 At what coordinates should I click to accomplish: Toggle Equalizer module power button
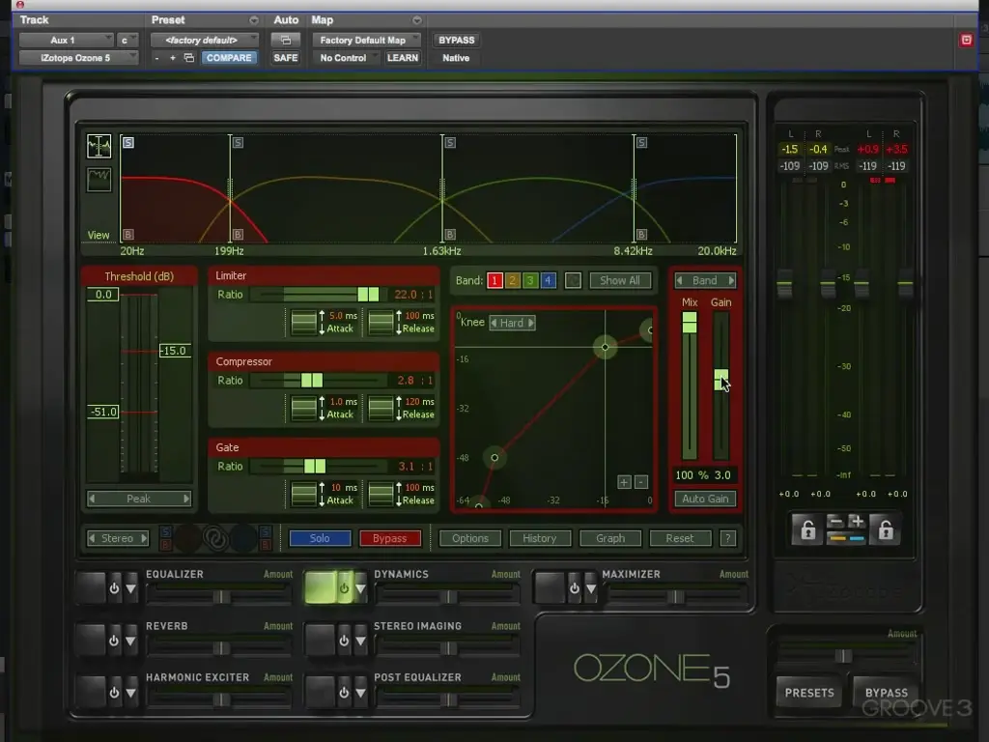[x=114, y=588]
